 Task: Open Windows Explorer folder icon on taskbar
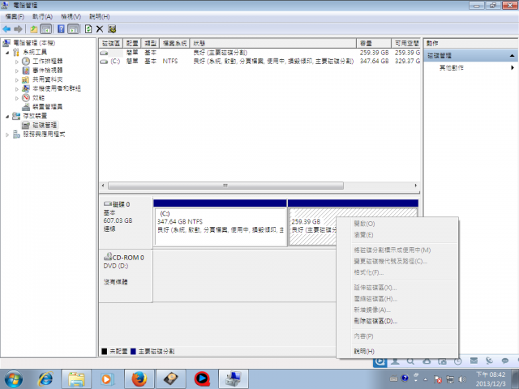[x=76, y=379]
